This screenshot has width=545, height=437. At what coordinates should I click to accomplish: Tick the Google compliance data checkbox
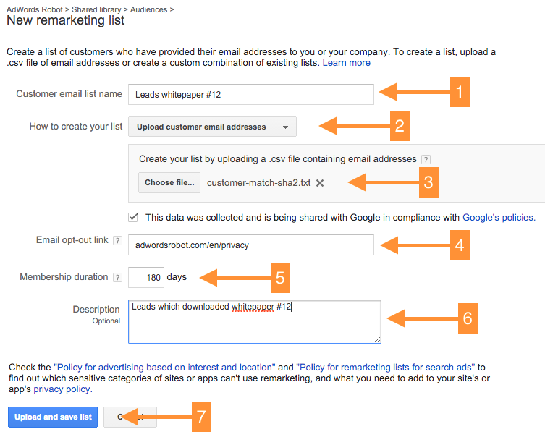[133, 216]
